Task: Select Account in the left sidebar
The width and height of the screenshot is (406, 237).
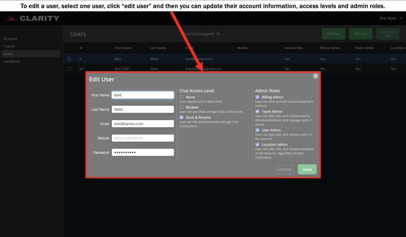Action: pos(10,38)
